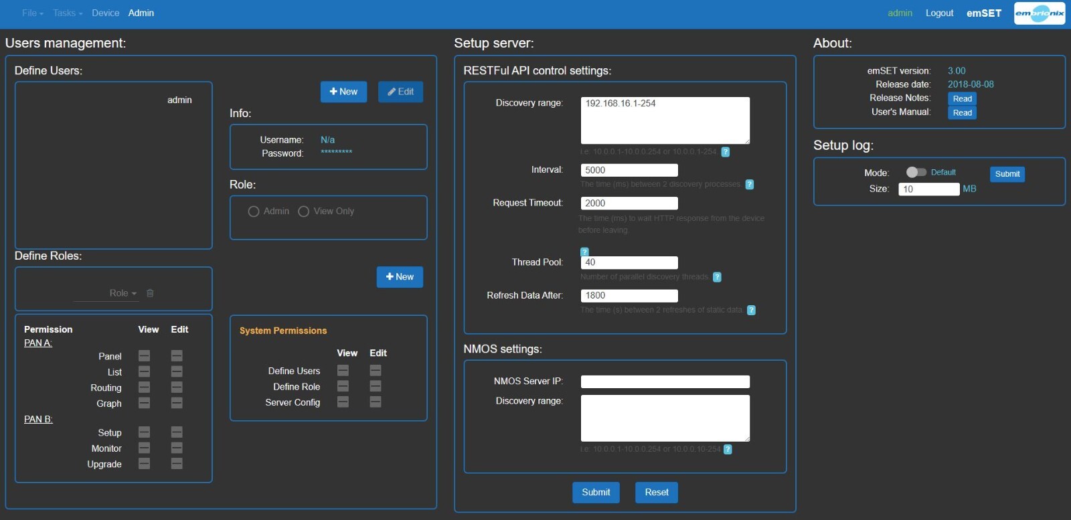1071x520 pixels.
Task: Click help icon for Refresh Data After
Action: pos(751,310)
